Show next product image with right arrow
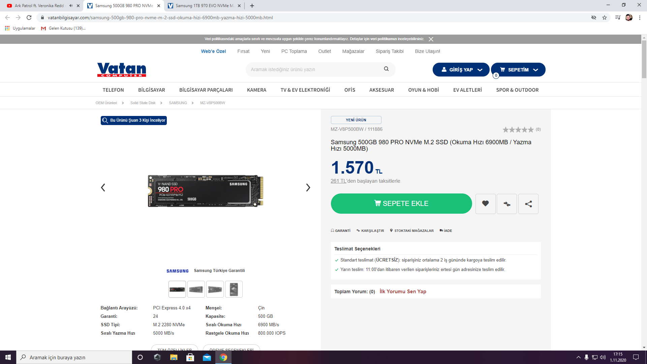Image resolution: width=647 pixels, height=364 pixels. click(x=308, y=187)
